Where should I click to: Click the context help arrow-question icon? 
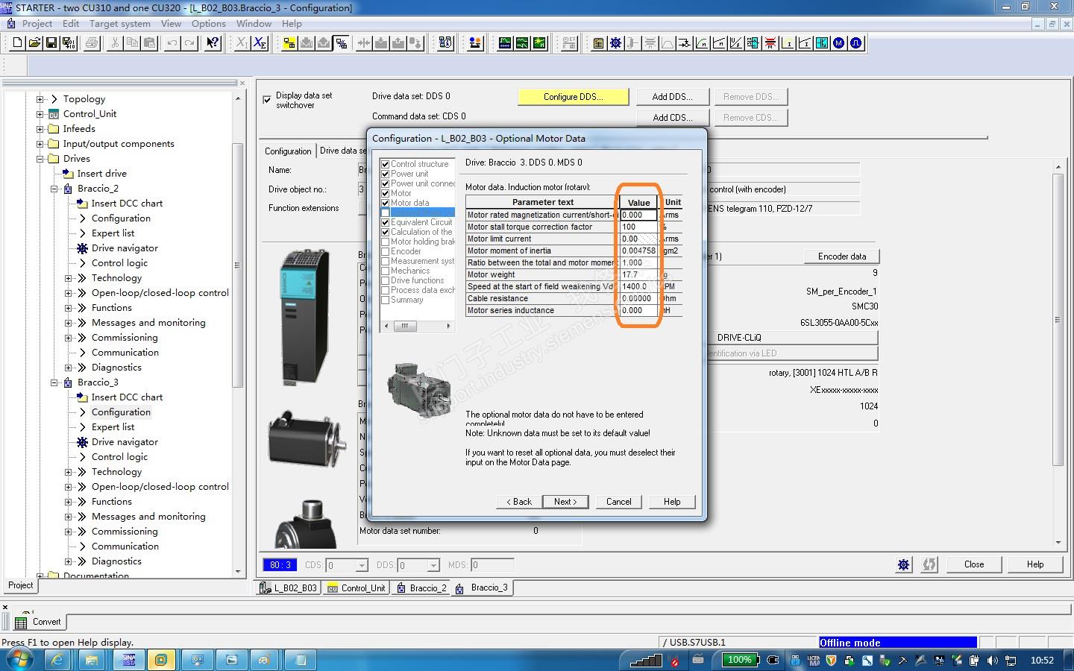click(x=213, y=43)
